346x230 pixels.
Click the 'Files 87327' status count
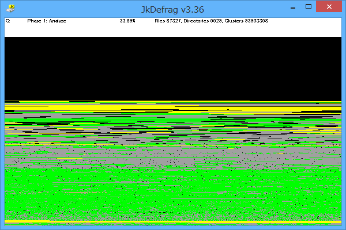point(167,21)
